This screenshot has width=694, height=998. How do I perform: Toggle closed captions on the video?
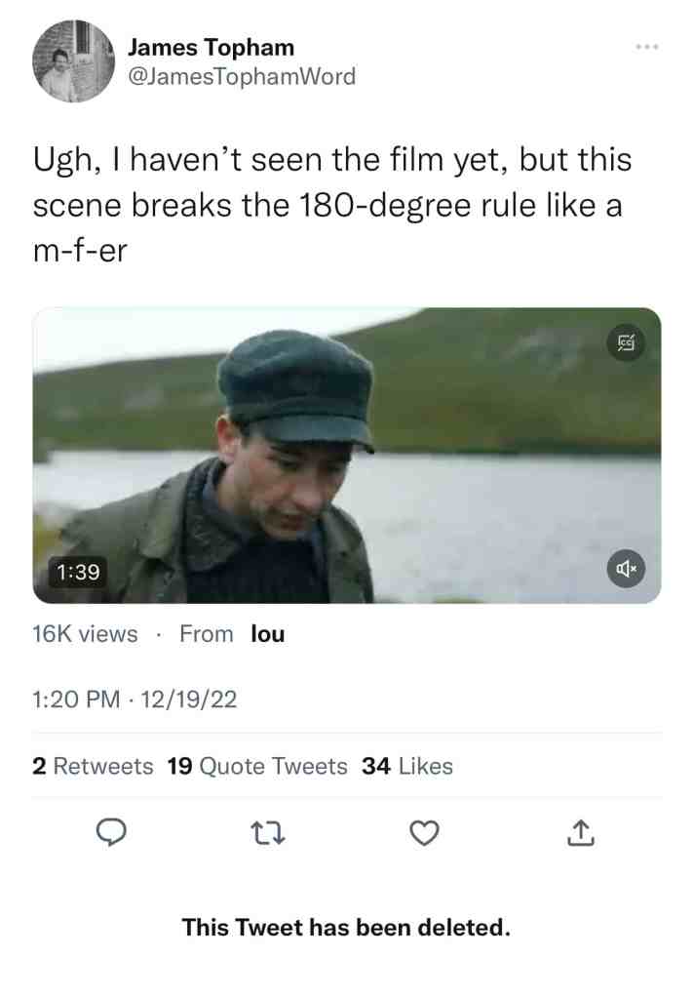pyautogui.click(x=626, y=343)
